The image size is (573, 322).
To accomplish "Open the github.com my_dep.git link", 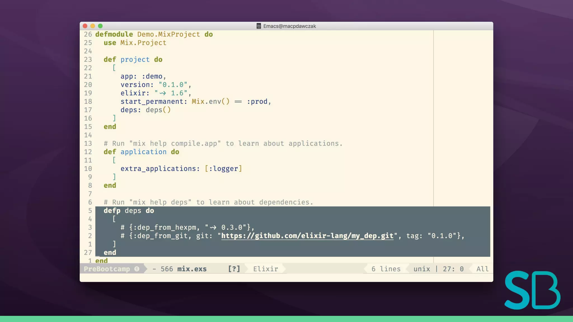I will click(307, 236).
